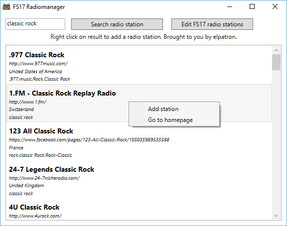Click the 977music.com URL text

tap(38, 64)
